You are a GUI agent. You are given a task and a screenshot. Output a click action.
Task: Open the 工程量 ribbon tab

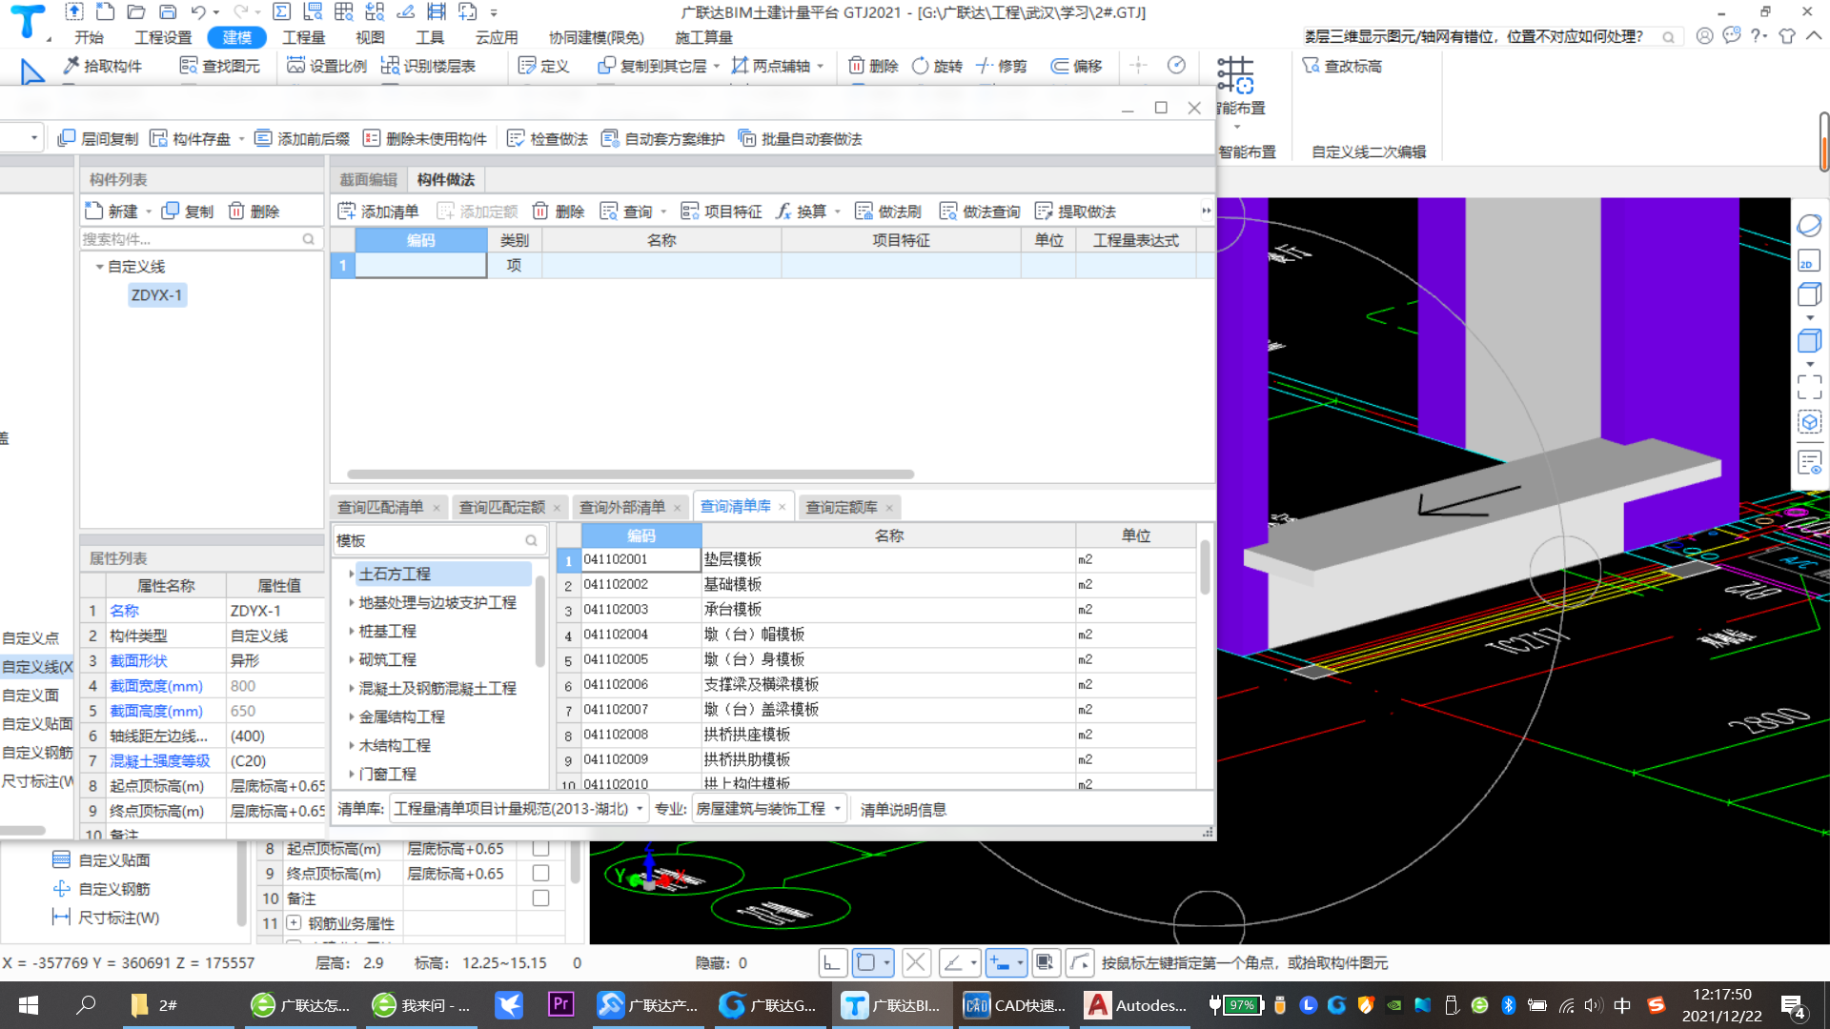tap(303, 37)
